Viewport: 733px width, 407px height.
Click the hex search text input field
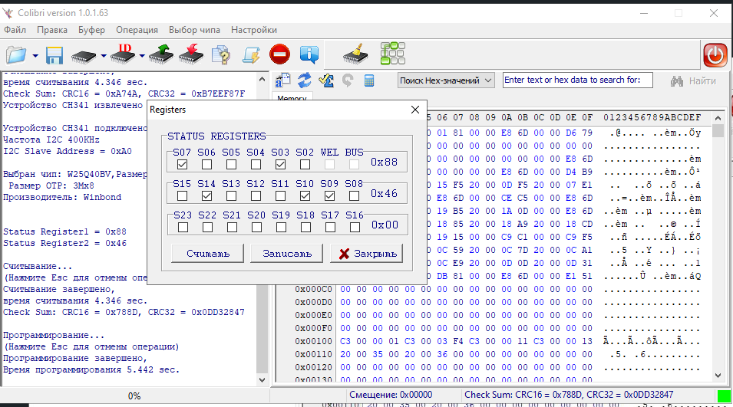pyautogui.click(x=577, y=80)
